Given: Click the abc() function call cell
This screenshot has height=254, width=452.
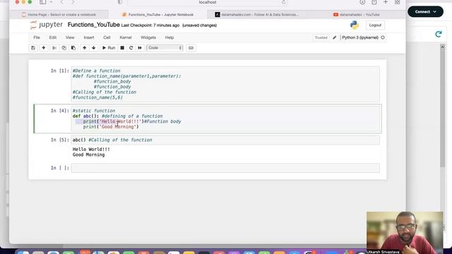Looking at the screenshot, I should tap(225, 140).
